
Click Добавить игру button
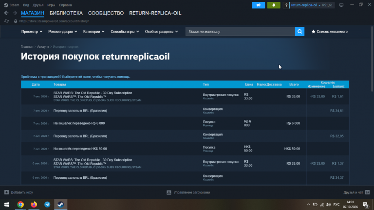pos(19,192)
